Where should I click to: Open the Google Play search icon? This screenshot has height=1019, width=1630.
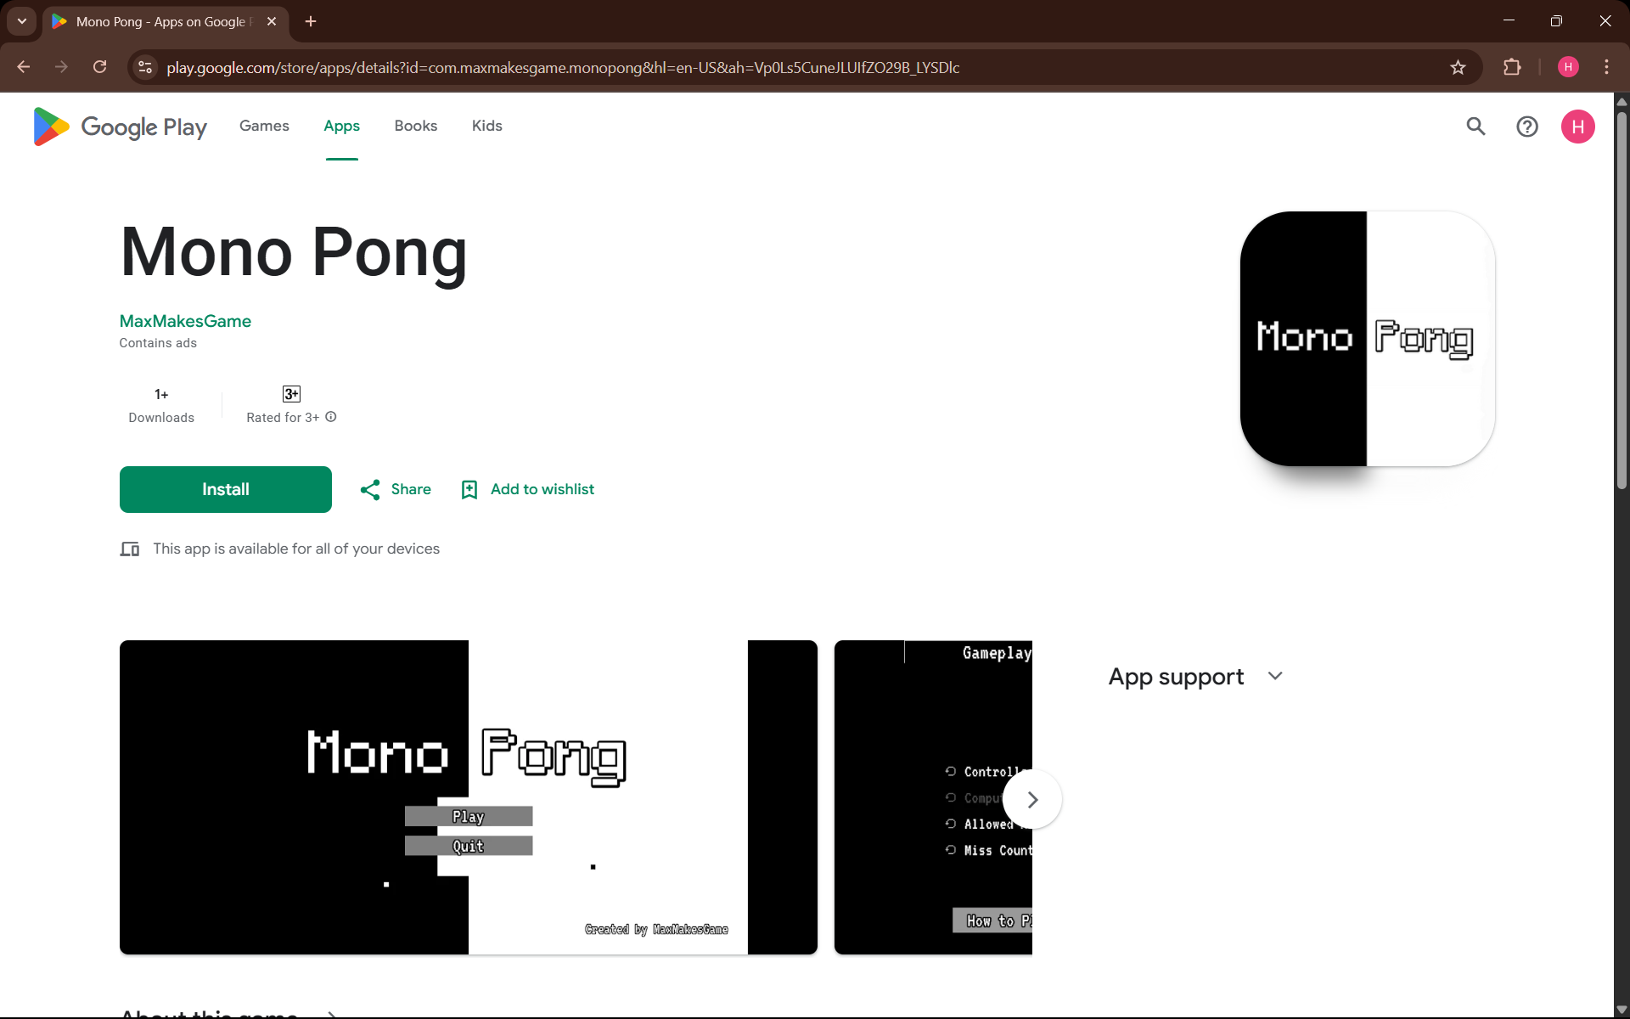(1475, 127)
